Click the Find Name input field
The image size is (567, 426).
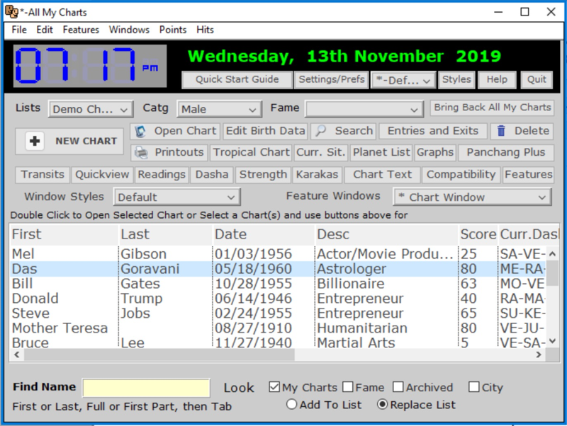click(146, 388)
